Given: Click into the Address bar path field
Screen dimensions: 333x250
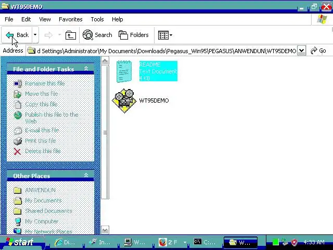Looking at the screenshot, I should (161, 51).
